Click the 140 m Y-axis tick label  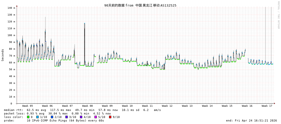(x=11, y=8)
